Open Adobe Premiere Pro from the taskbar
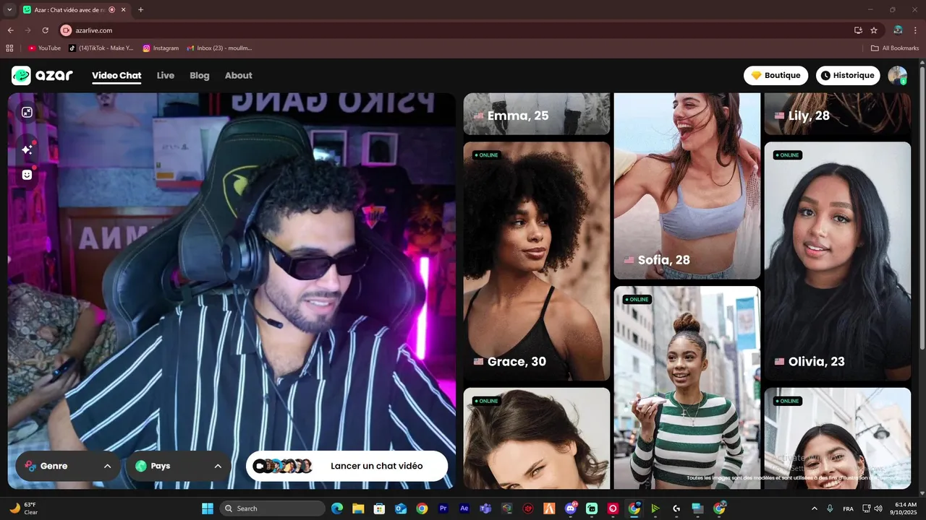The image size is (926, 520). 443,508
